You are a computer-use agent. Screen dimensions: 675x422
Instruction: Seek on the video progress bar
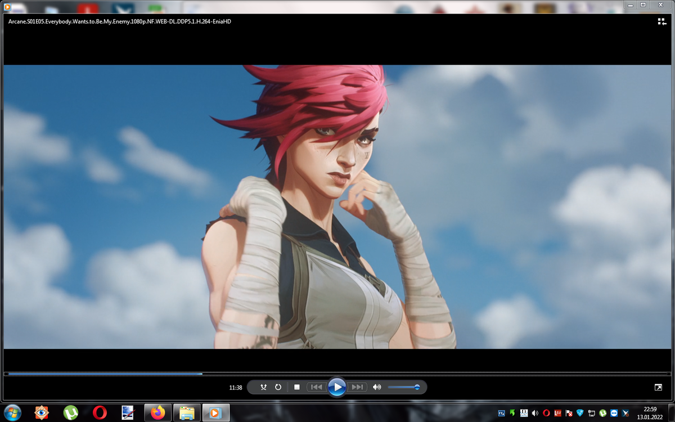tap(337, 374)
